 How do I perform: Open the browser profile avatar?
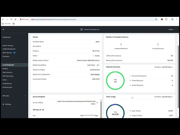click(x=172, y=19)
